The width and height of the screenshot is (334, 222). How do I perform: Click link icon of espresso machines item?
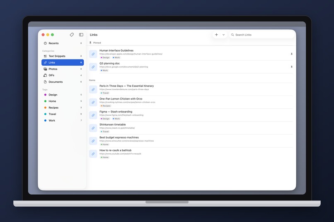[93, 141]
